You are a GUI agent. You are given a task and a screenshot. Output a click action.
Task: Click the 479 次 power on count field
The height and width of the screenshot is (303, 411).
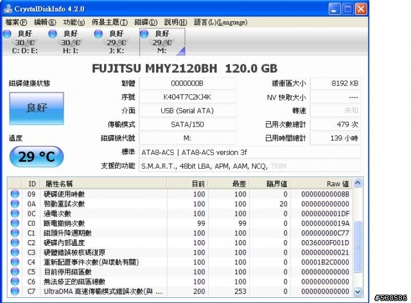(x=335, y=125)
